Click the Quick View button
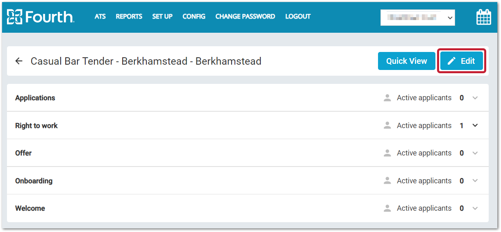 [406, 61]
